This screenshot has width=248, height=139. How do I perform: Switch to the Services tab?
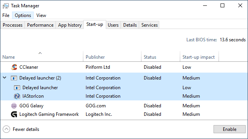[149, 25]
